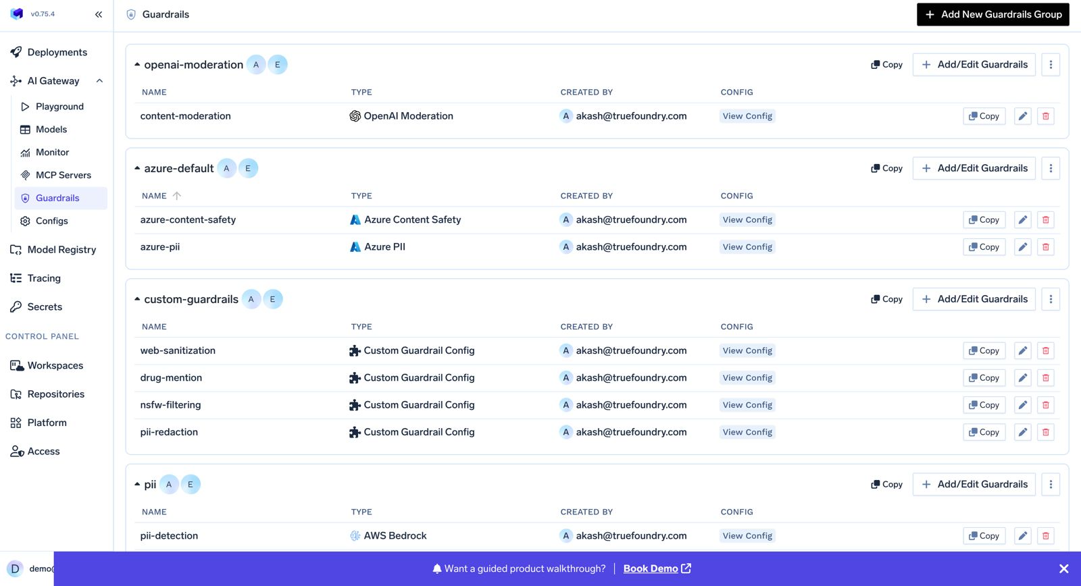1081x586 pixels.
Task: Delete drug-mention guardrail trash icon
Action: 1046,378
